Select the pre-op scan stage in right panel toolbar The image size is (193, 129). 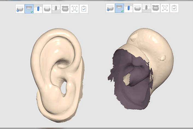(110, 8)
